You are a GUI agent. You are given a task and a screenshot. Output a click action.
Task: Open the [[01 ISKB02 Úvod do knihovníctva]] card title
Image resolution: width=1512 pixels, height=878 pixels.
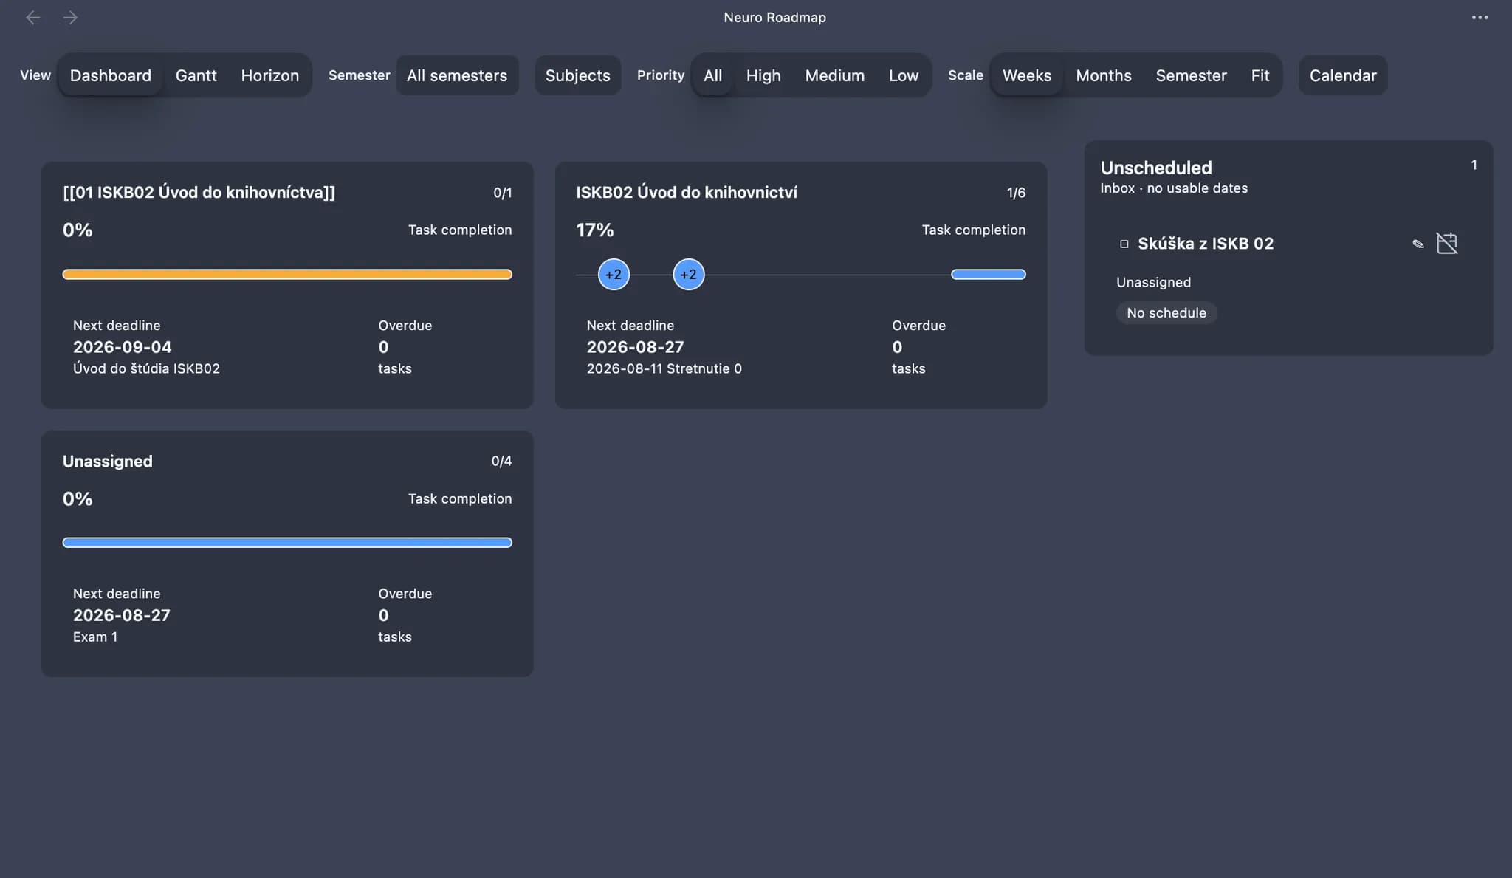coord(199,193)
